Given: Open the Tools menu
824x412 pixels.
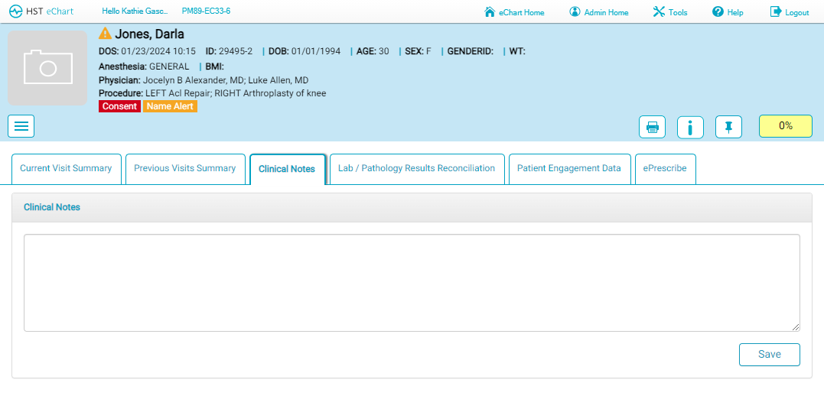Looking at the screenshot, I should click(670, 12).
